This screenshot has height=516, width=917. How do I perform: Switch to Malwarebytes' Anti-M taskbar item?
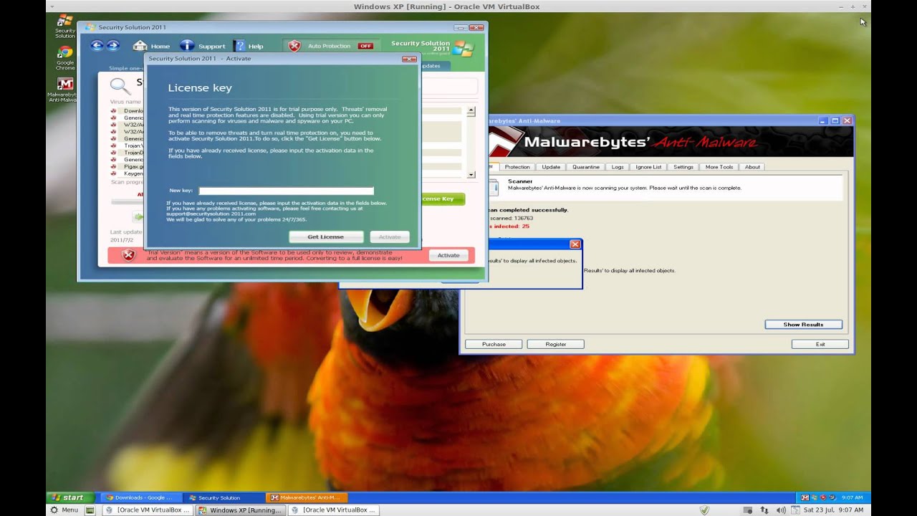pos(307,497)
